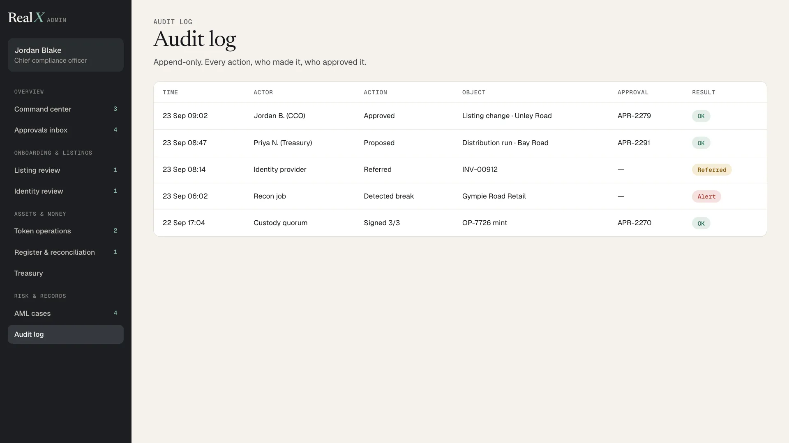The width and height of the screenshot is (789, 443).
Task: Click the Alert result badge
Action: [x=706, y=196]
